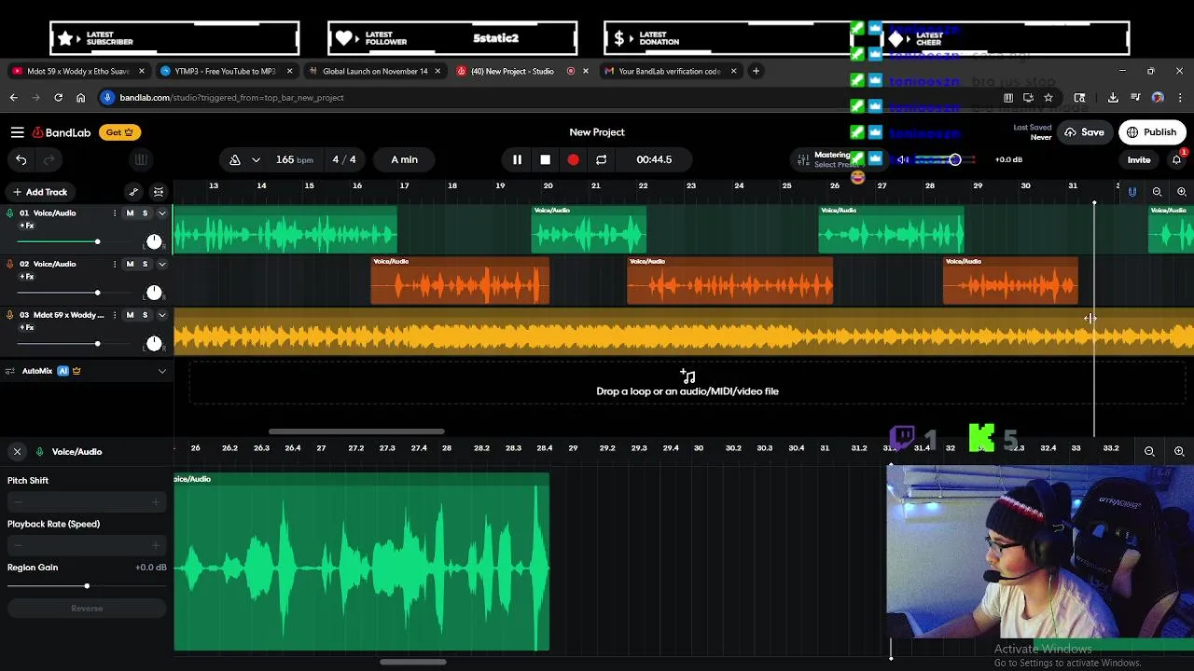
Task: Open a new browser tab
Action: [756, 71]
